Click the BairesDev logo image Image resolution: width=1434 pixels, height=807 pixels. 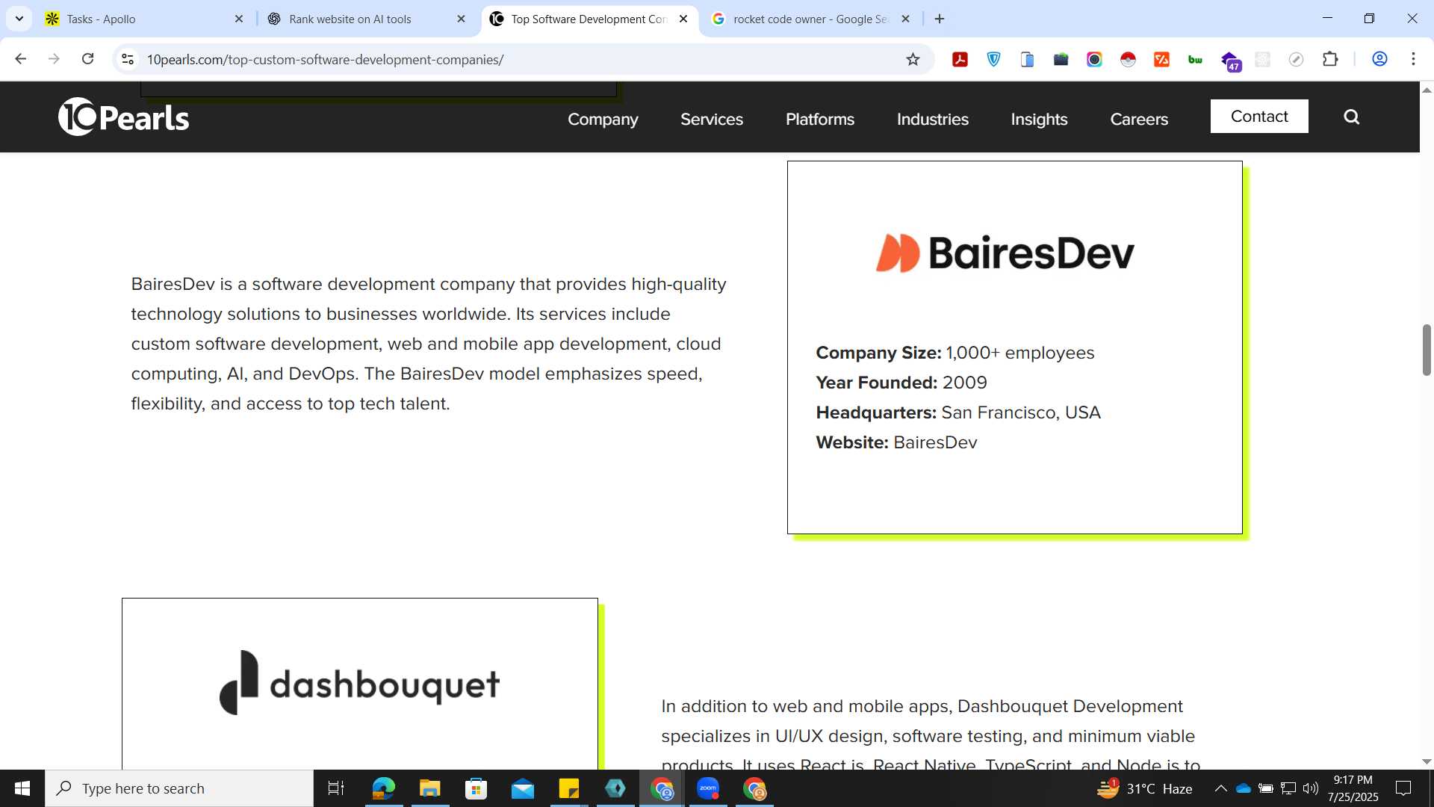[1005, 253]
